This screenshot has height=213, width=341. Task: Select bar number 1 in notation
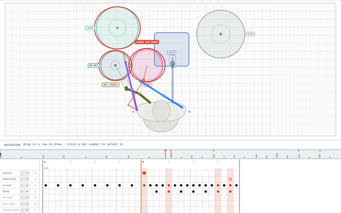45,162
